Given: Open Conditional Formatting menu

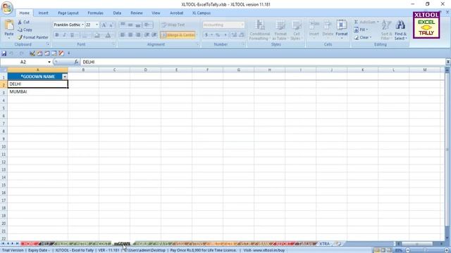Looking at the screenshot, I should 260,30.
